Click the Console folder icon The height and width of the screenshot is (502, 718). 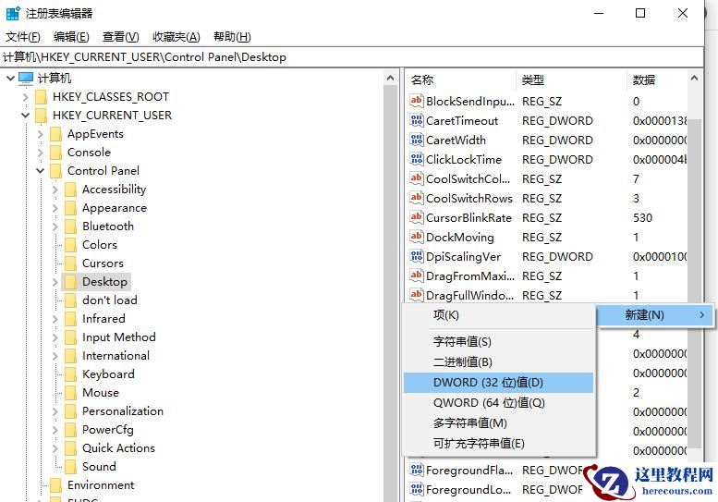coord(55,152)
